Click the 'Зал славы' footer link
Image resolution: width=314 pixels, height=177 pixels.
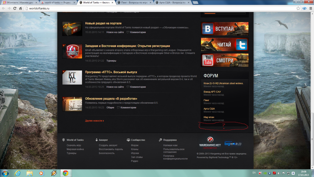137,157
